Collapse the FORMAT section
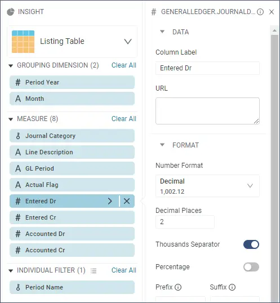 tap(162, 145)
